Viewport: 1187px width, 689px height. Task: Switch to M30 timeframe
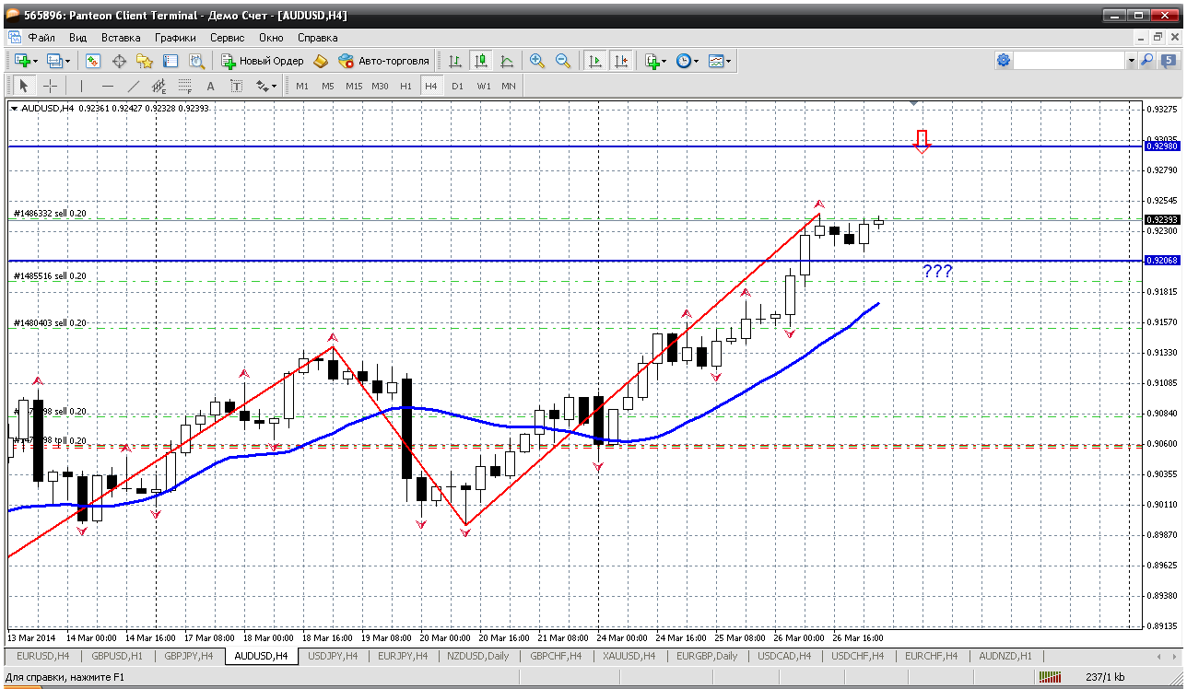[x=380, y=86]
